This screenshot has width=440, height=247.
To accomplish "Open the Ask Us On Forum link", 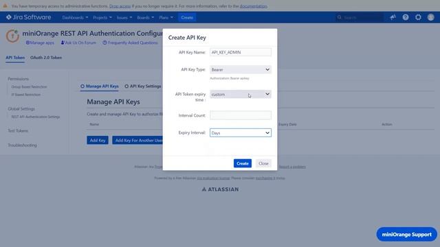I will click(78, 43).
